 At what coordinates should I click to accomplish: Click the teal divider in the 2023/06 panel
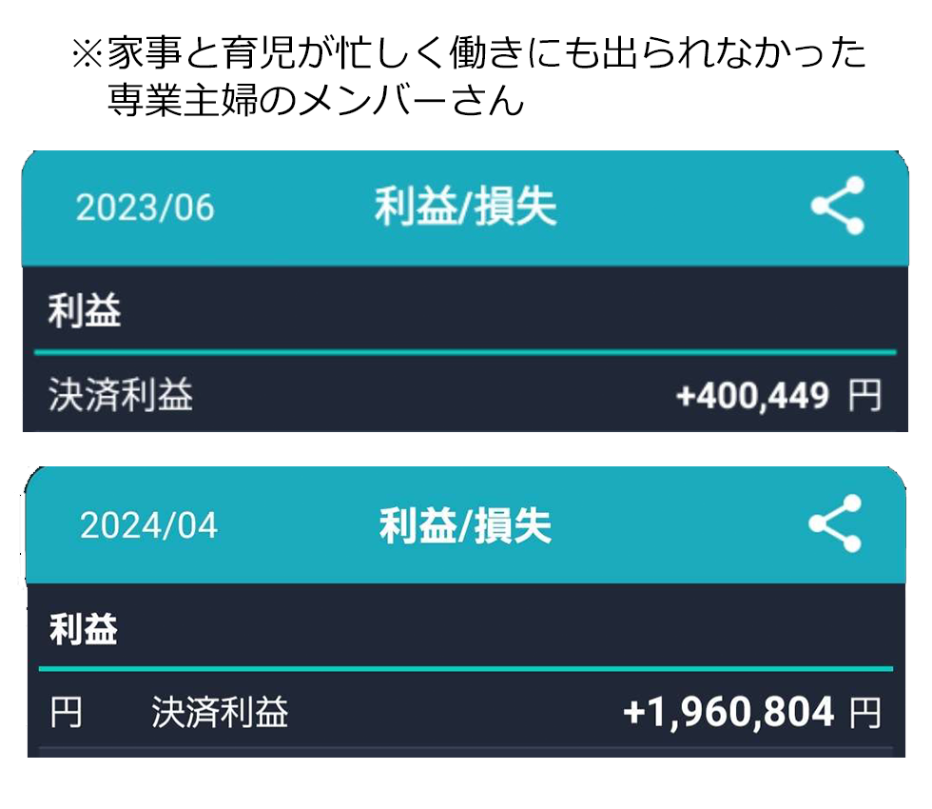(x=465, y=352)
